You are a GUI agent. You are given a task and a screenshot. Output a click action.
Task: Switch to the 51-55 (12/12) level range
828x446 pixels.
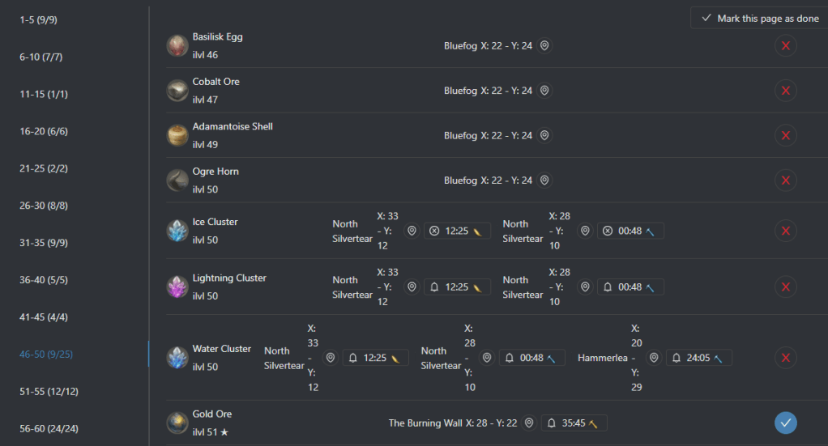coord(45,391)
